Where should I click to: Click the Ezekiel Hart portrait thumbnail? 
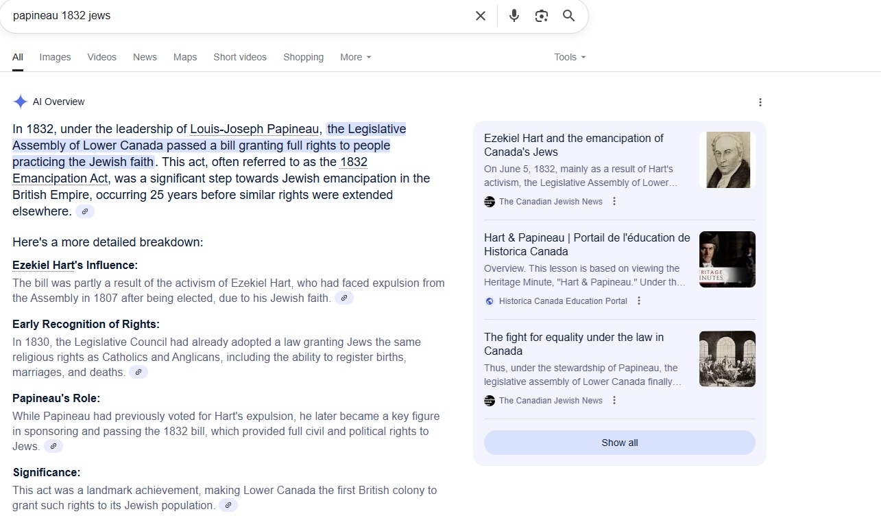pos(727,160)
